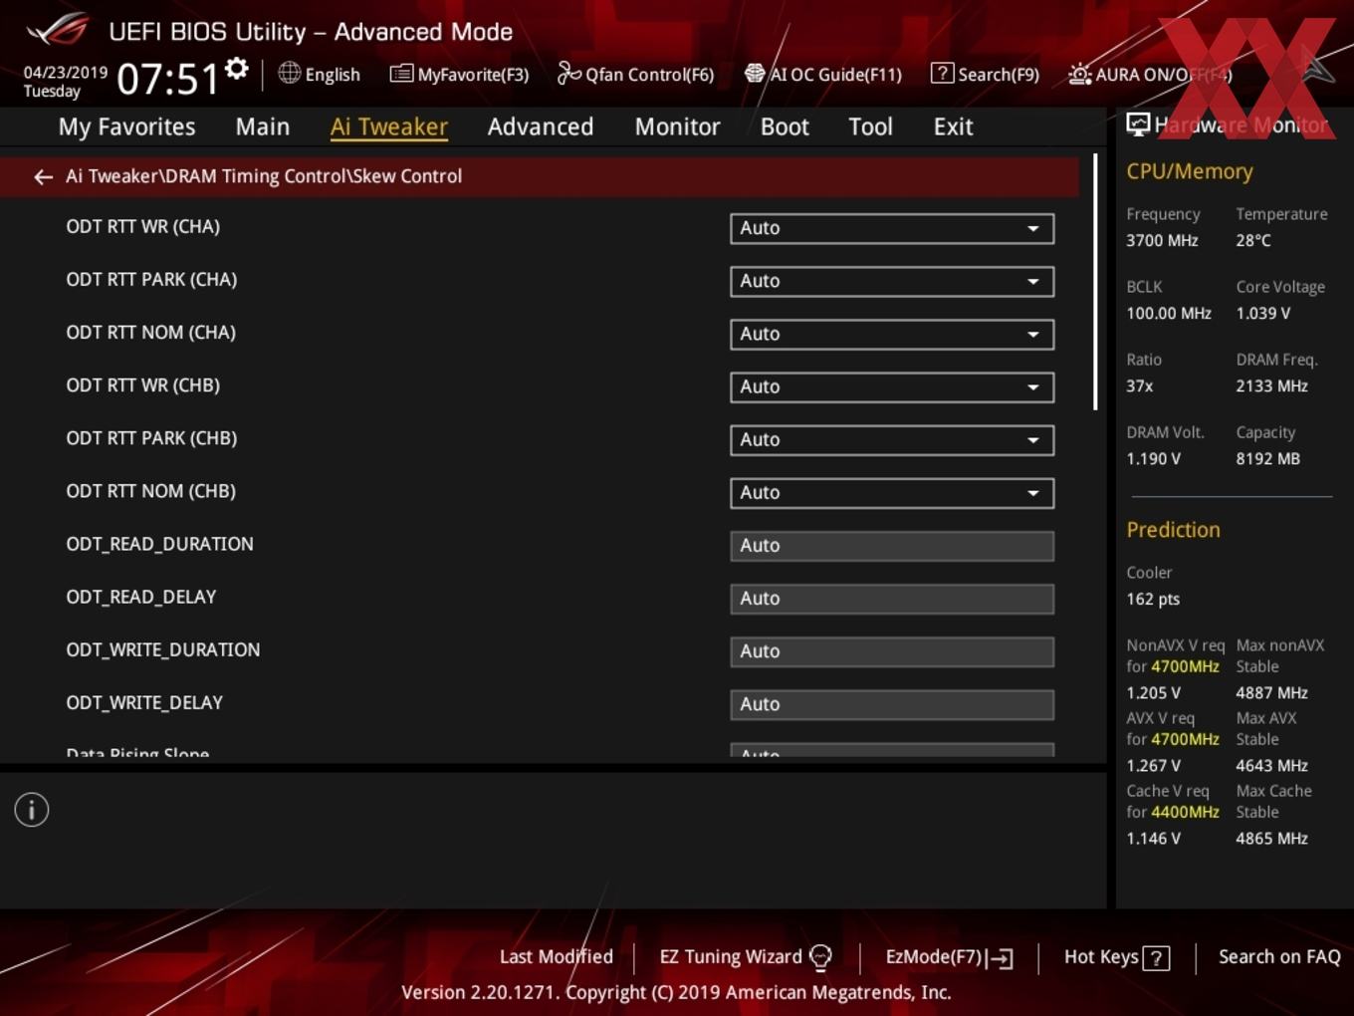
Task: Expand ODT RTT PARK (CHB) dropdown
Action: 892,439
